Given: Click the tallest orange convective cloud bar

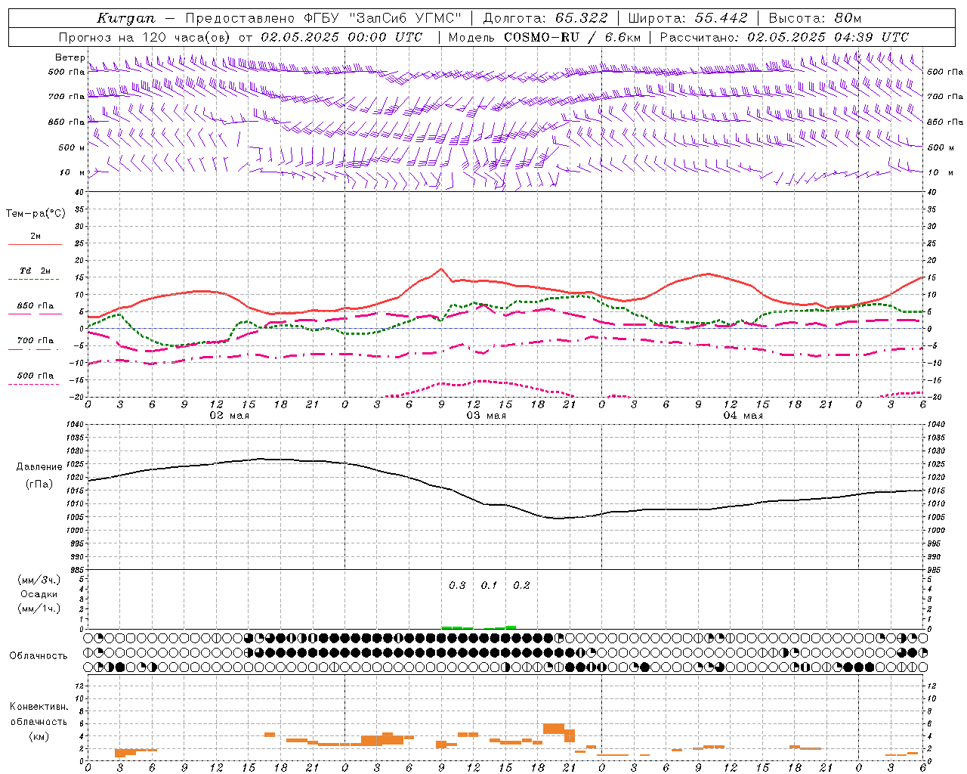Looking at the screenshot, I should (x=554, y=729).
